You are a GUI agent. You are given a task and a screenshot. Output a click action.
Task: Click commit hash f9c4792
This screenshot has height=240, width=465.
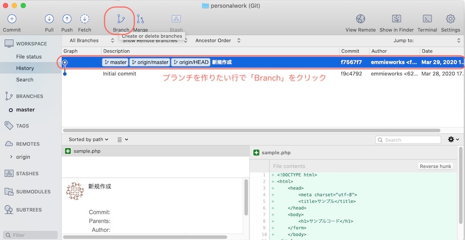pos(352,74)
